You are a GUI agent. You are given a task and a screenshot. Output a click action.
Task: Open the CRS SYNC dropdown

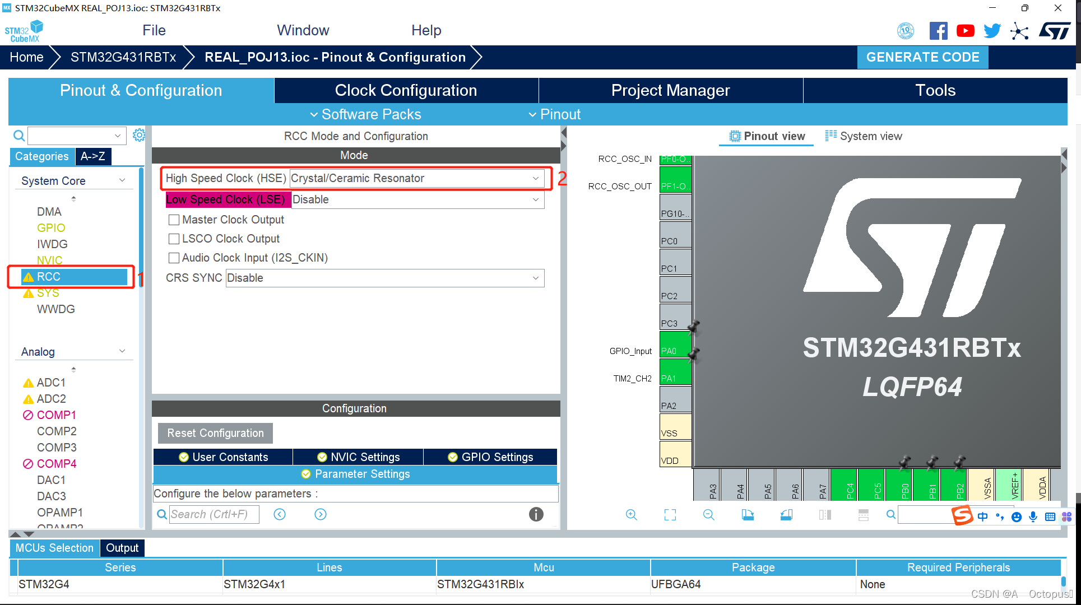click(385, 278)
